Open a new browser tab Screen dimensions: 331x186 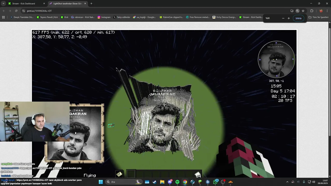[91, 4]
